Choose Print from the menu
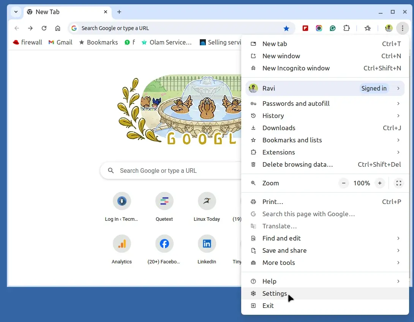The height and width of the screenshot is (322, 414). coord(325,202)
